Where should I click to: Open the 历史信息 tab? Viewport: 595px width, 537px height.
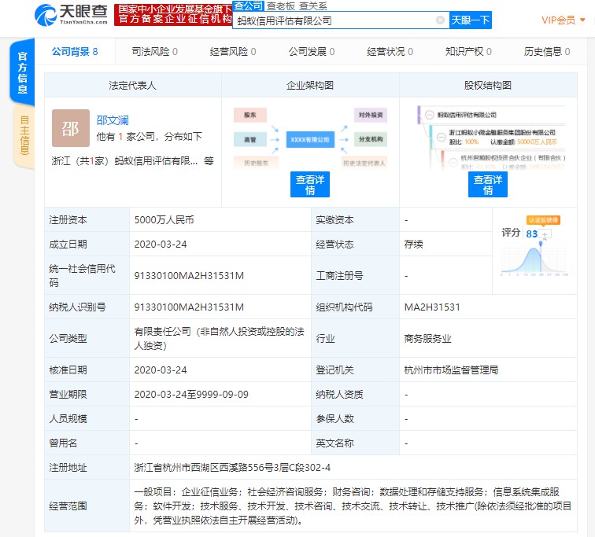[x=547, y=52]
